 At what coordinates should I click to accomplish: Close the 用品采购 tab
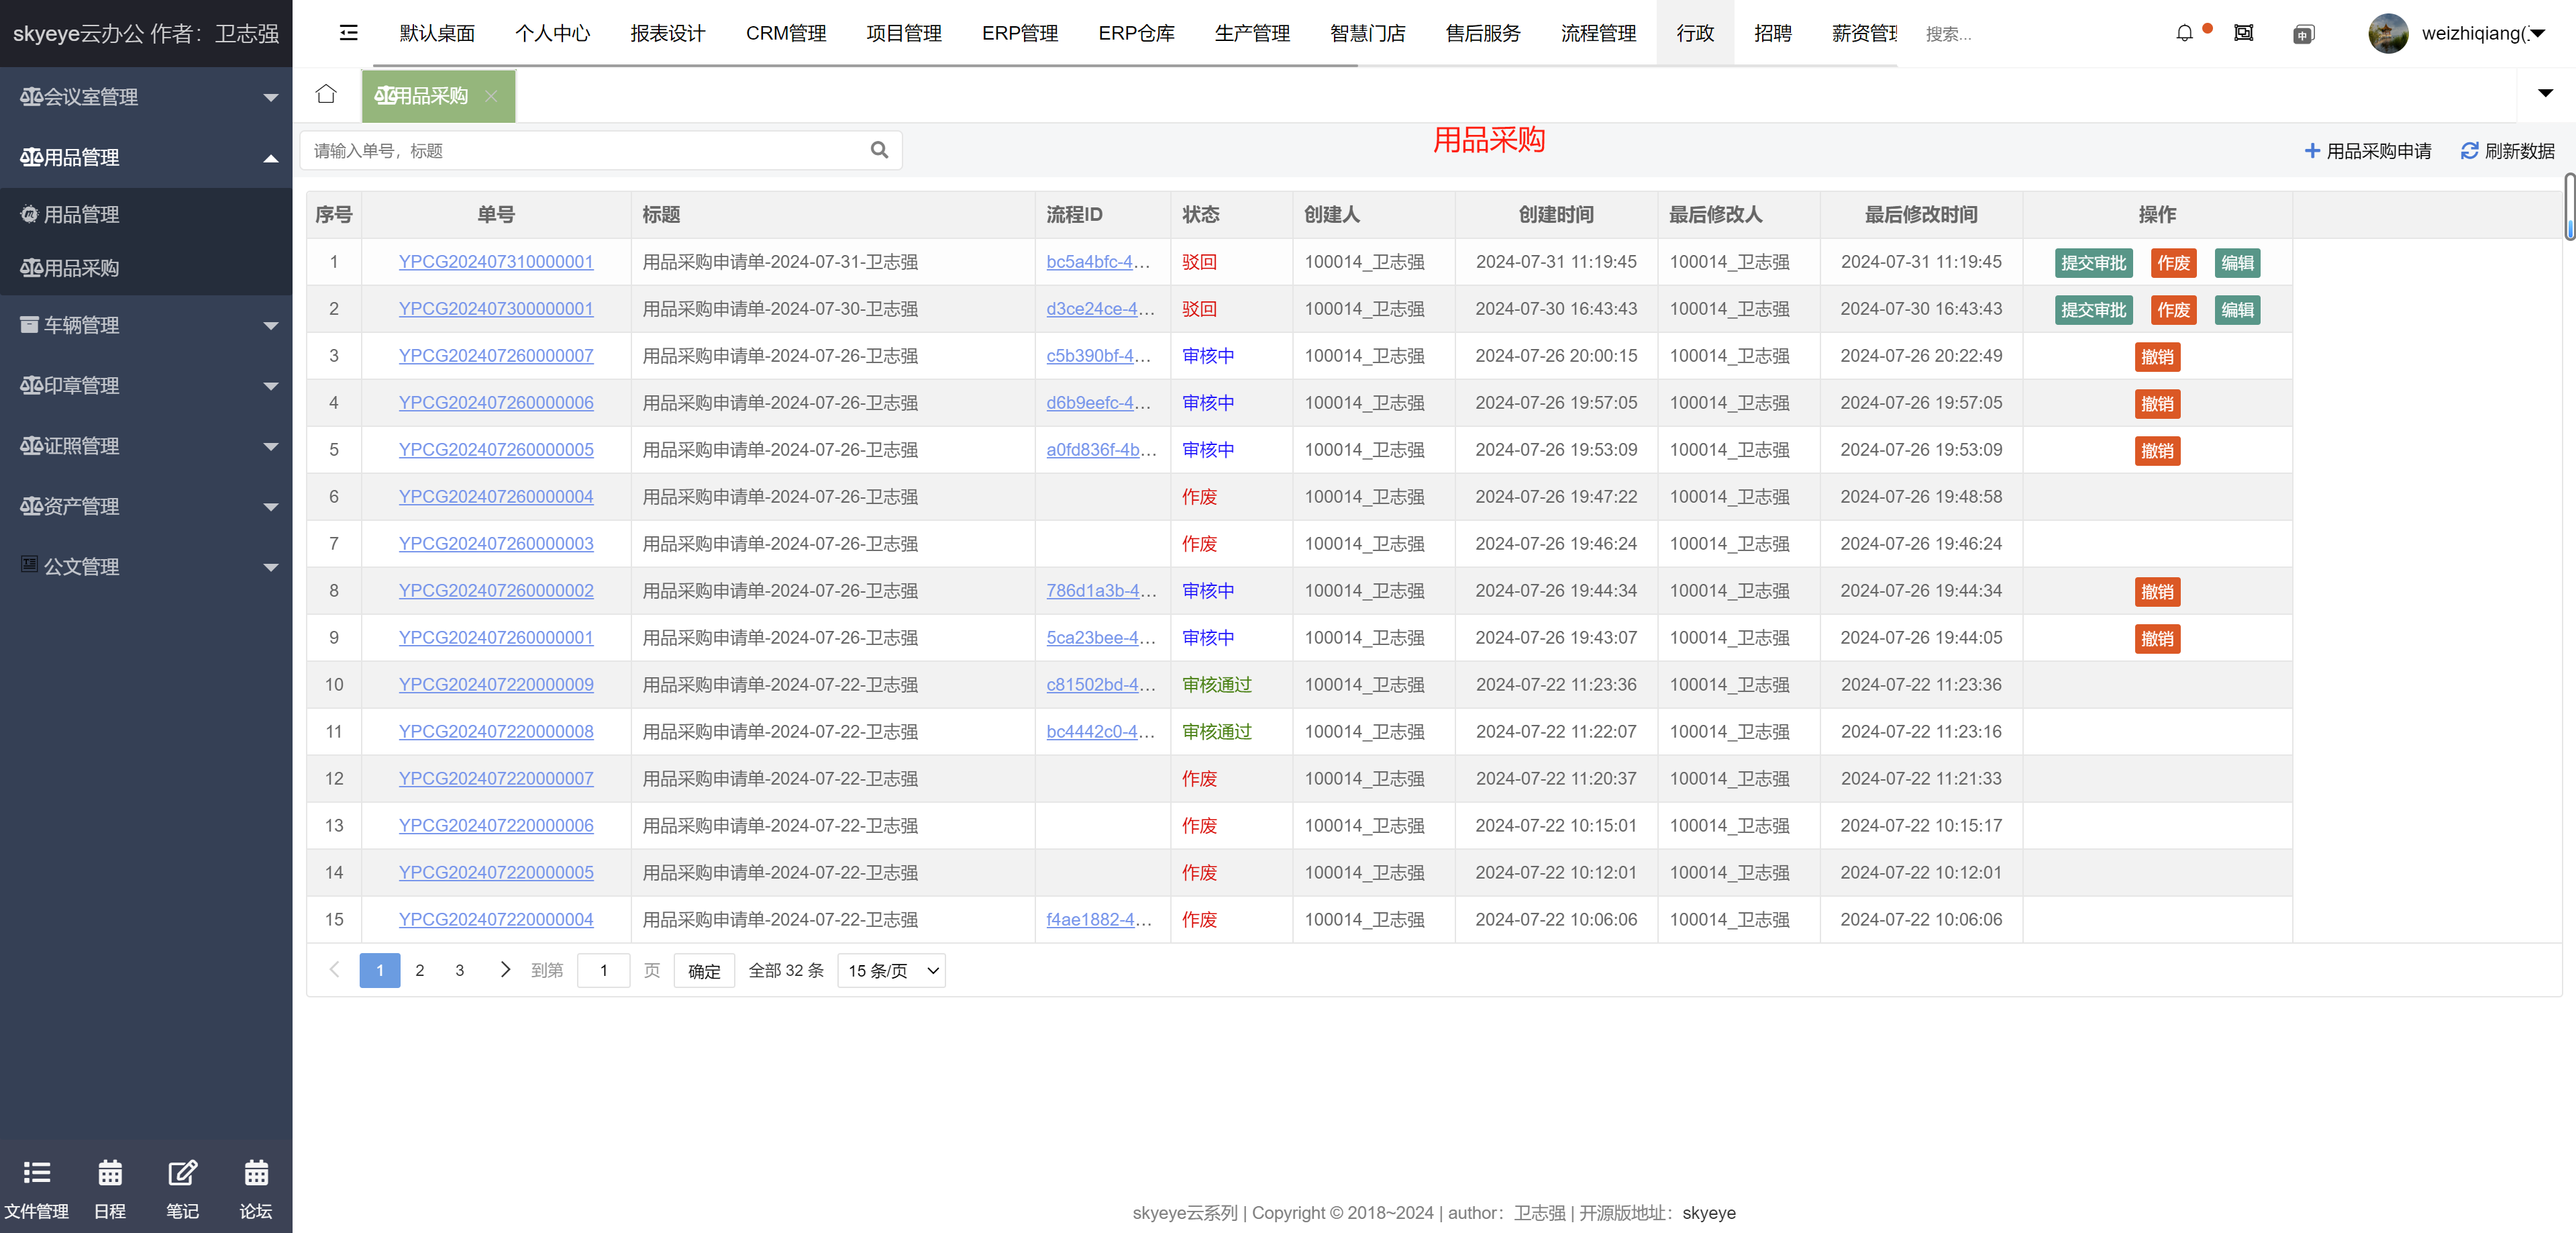491,96
